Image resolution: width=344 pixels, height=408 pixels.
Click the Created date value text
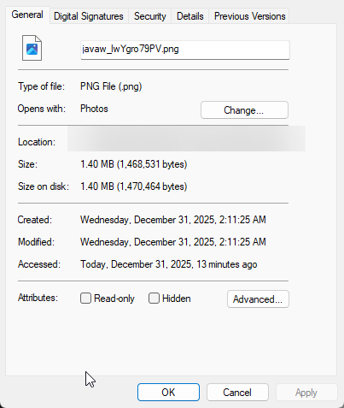click(x=173, y=220)
